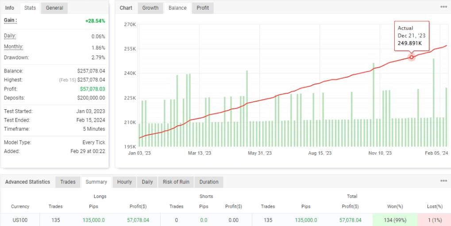This screenshot has height=226, width=451.
Task: Click the Dec 21 data point marker
Action: (x=412, y=57)
